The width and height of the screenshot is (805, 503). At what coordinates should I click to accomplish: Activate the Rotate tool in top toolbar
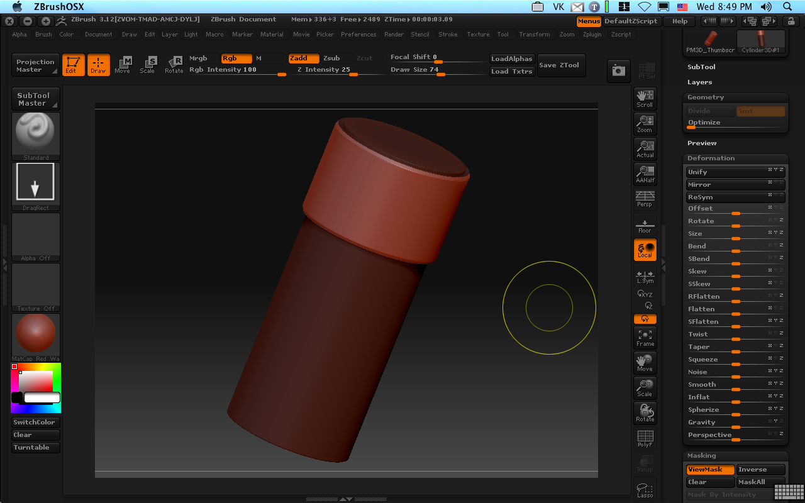[174, 65]
